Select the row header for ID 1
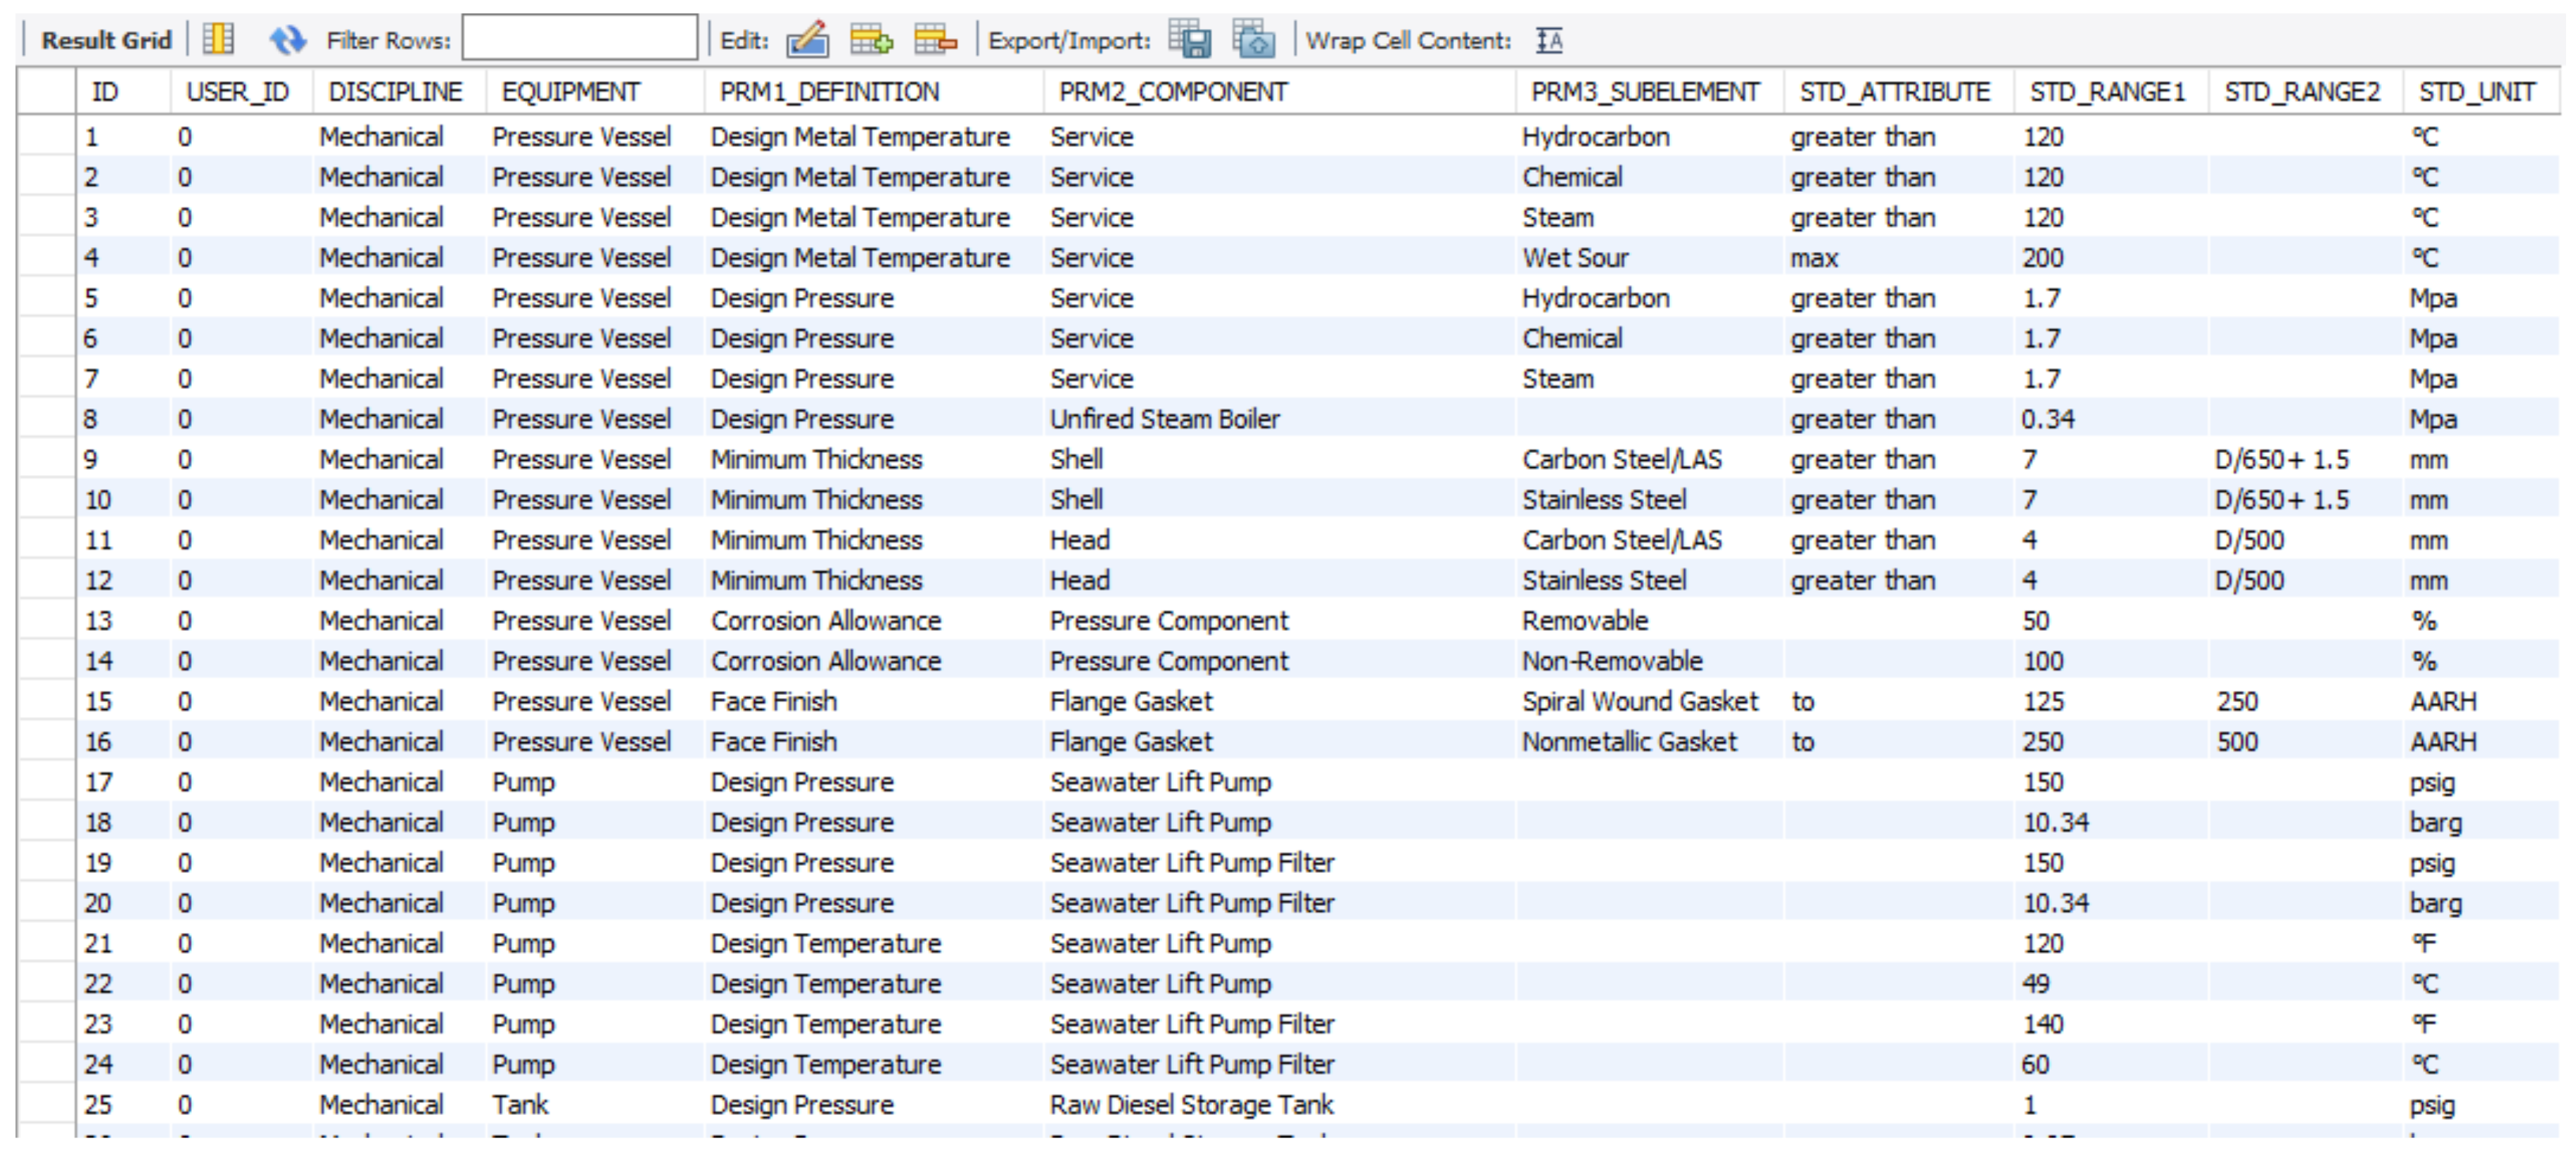Screen dimensions: 2576x1158 pyautogui.click(x=46, y=137)
